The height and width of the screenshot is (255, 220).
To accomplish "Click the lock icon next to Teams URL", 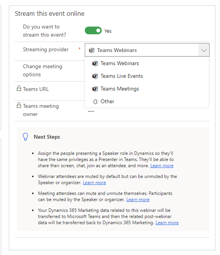I will pyautogui.click(x=19, y=88).
